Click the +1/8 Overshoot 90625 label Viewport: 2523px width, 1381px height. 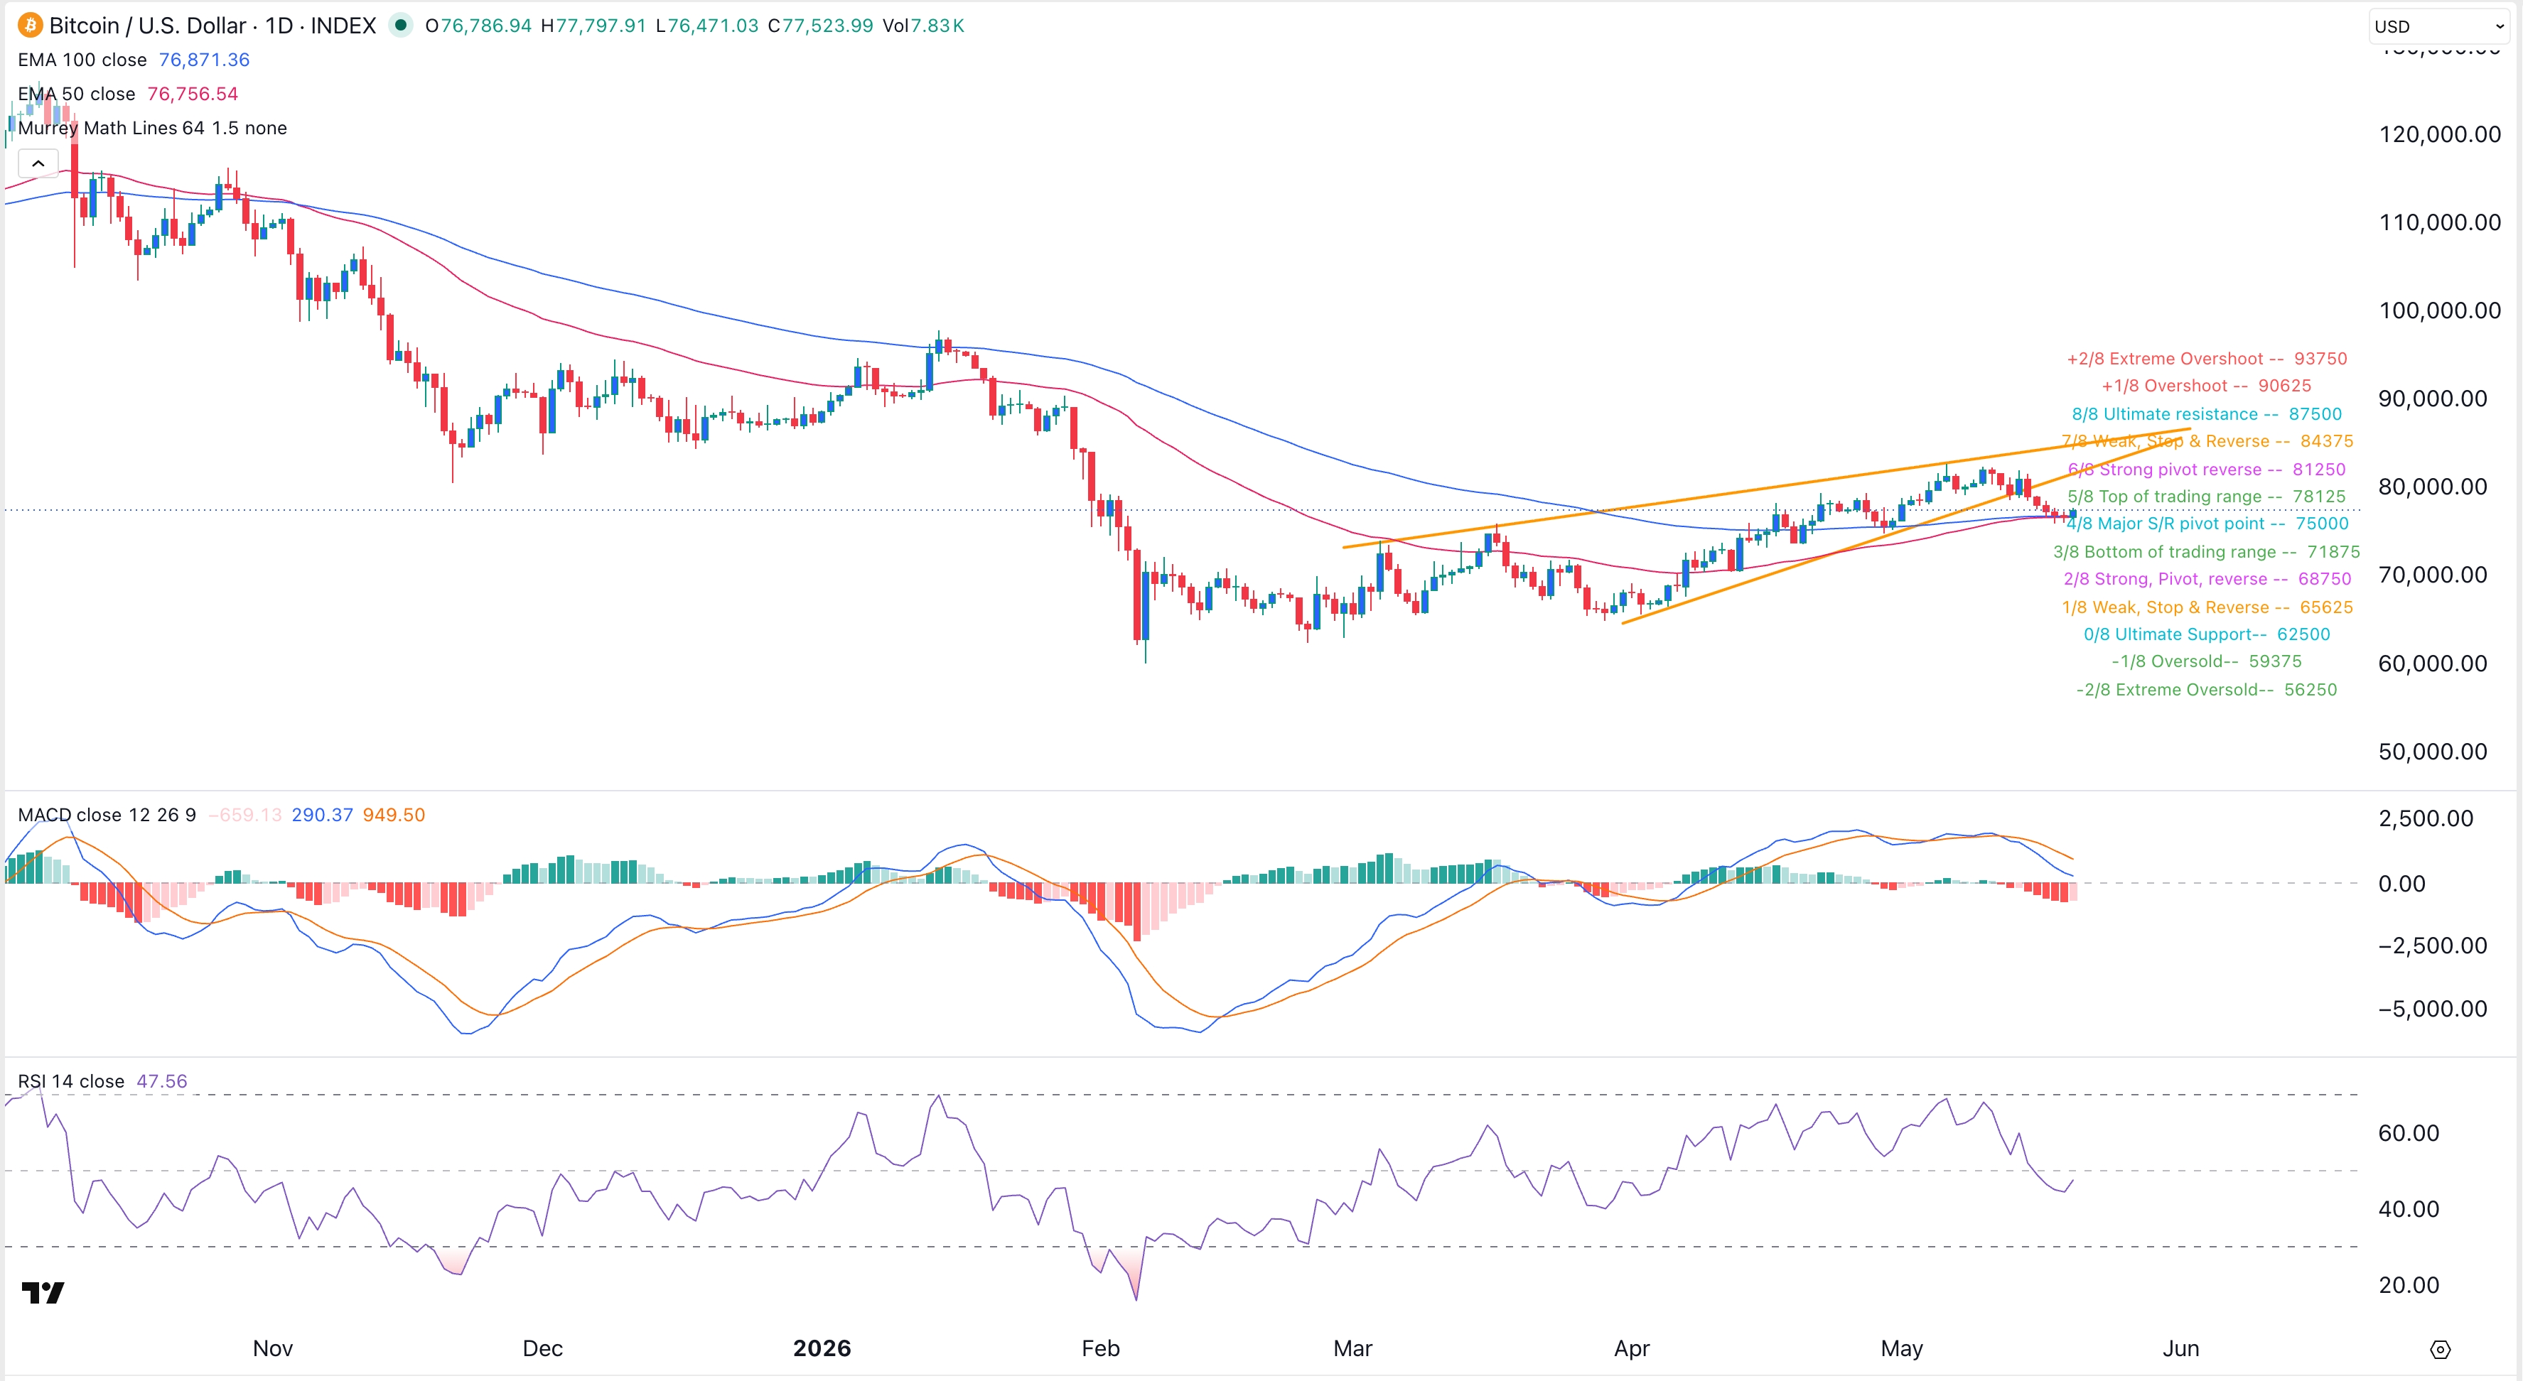click(x=2205, y=386)
